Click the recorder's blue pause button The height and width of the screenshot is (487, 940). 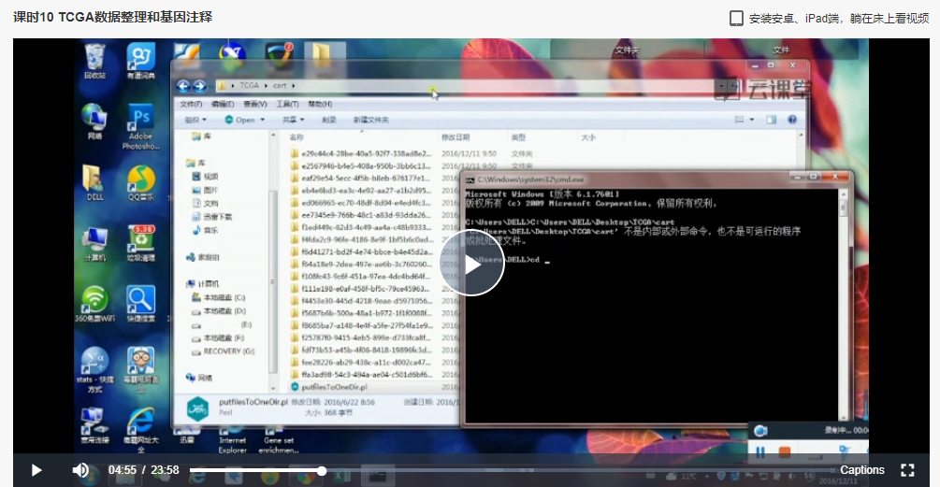coord(760,452)
